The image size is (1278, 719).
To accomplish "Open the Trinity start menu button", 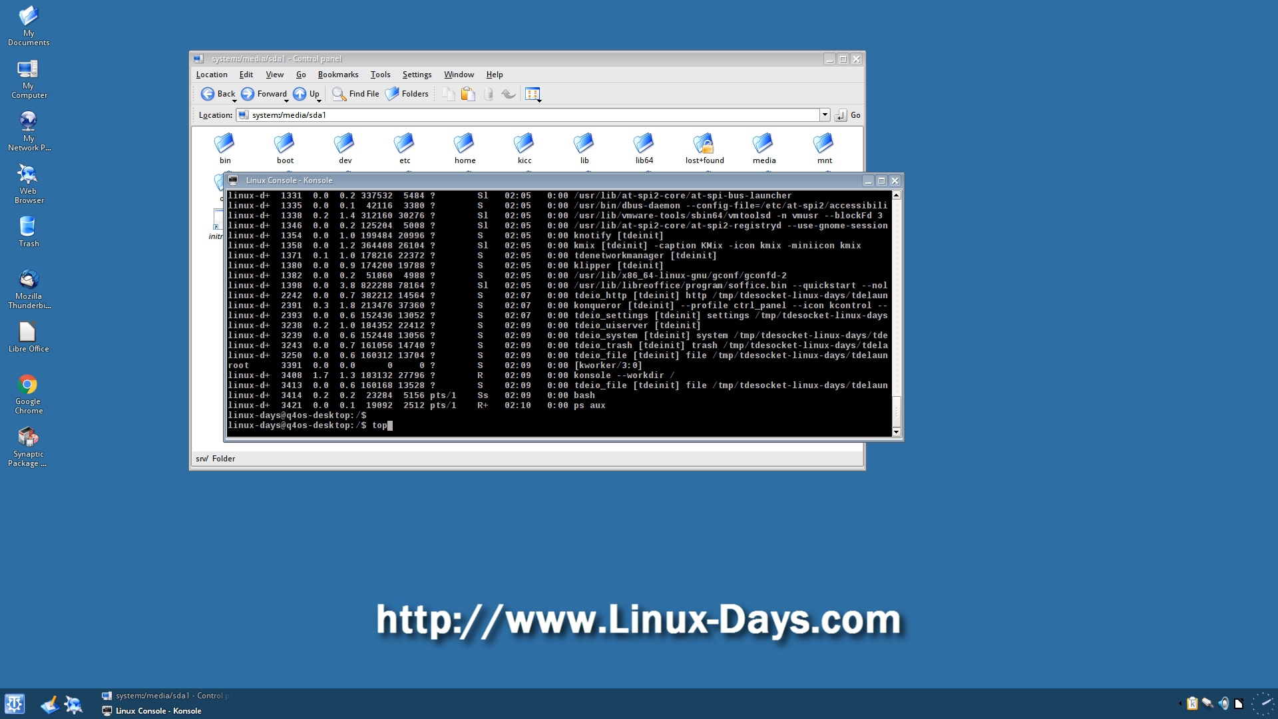I will click(15, 704).
